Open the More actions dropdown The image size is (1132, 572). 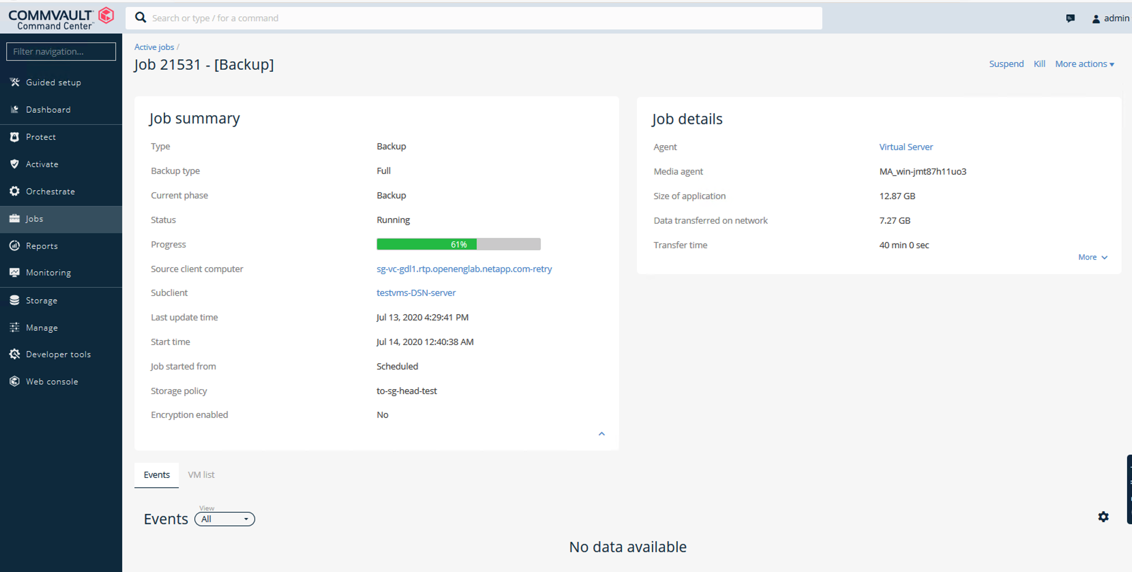(1084, 64)
